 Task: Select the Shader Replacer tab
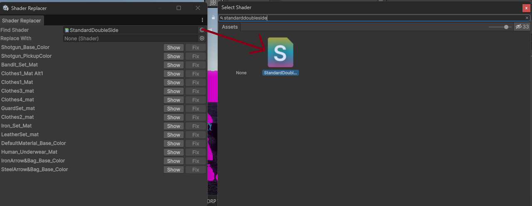[22, 21]
